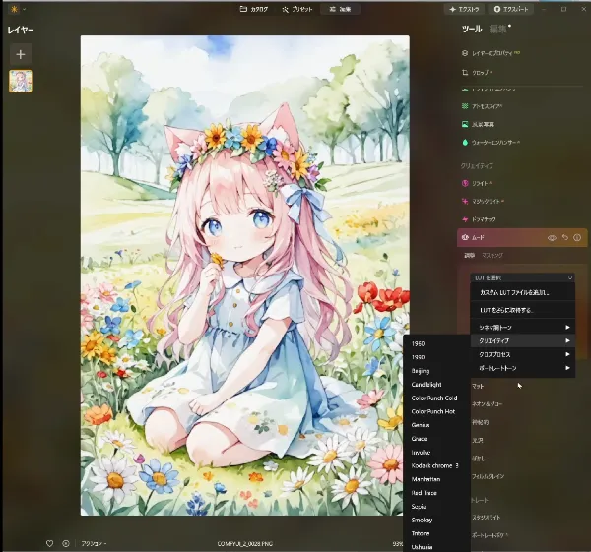The height and width of the screenshot is (552, 591).
Task: Click the edited canvas image
Action: click(x=245, y=276)
